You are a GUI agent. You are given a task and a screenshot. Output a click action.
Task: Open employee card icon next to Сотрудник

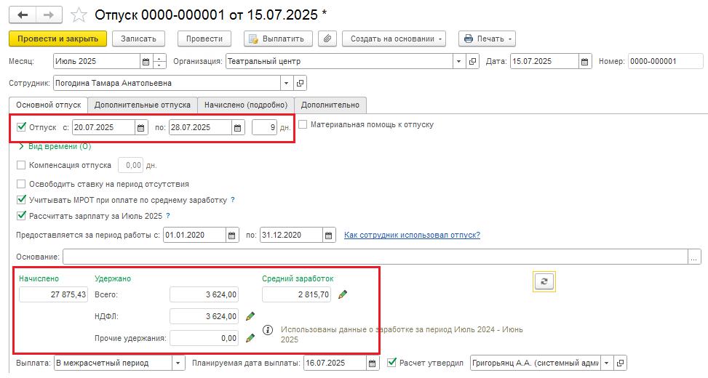(x=301, y=83)
